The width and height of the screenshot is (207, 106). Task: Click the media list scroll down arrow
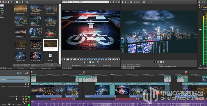click(60, 63)
